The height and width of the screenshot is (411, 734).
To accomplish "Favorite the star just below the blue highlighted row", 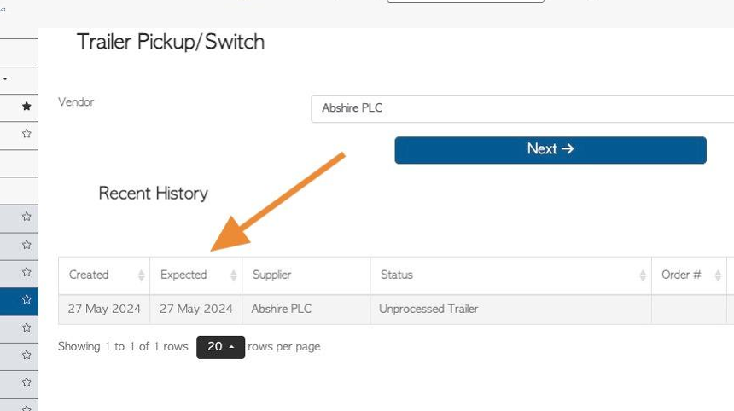I will pyautogui.click(x=26, y=327).
